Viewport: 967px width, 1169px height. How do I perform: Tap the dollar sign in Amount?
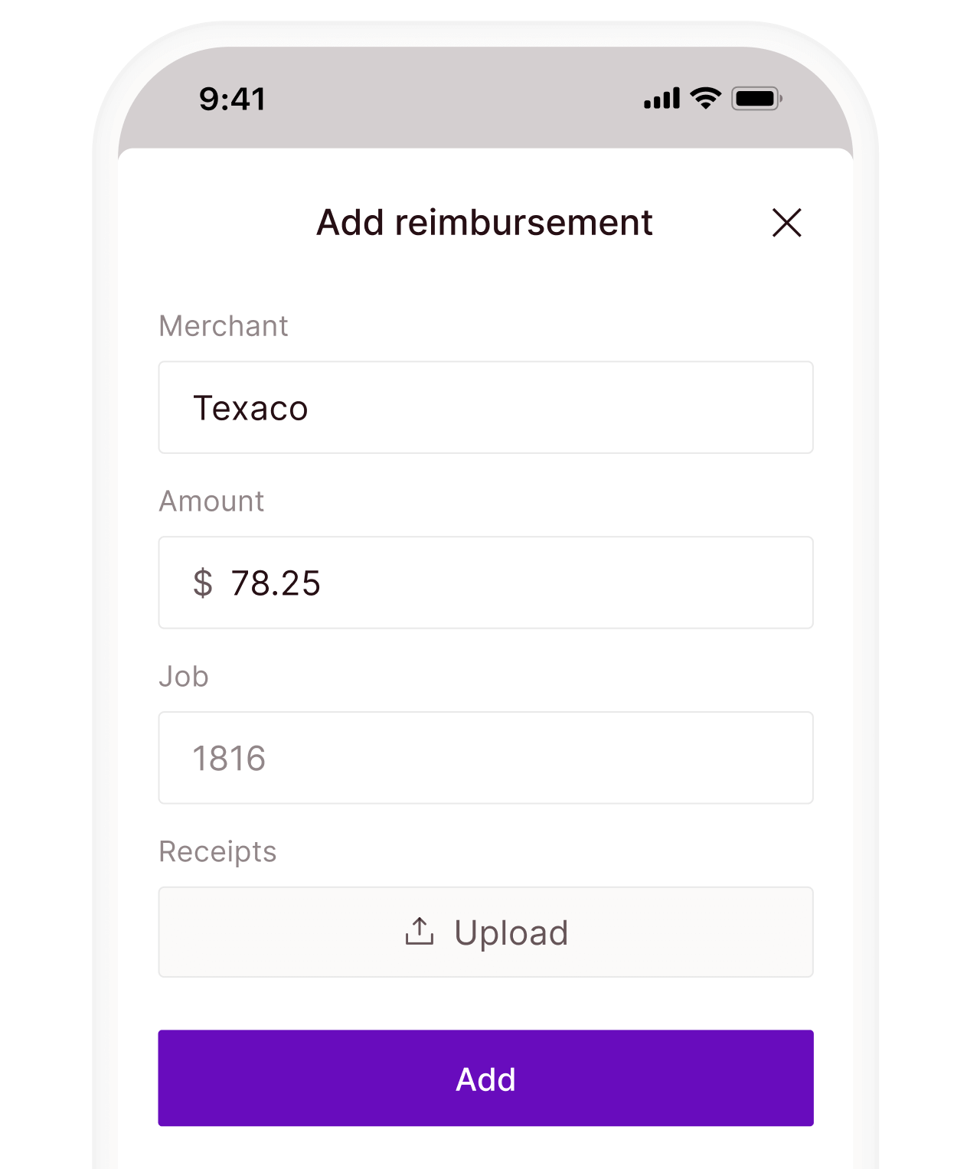tap(203, 583)
